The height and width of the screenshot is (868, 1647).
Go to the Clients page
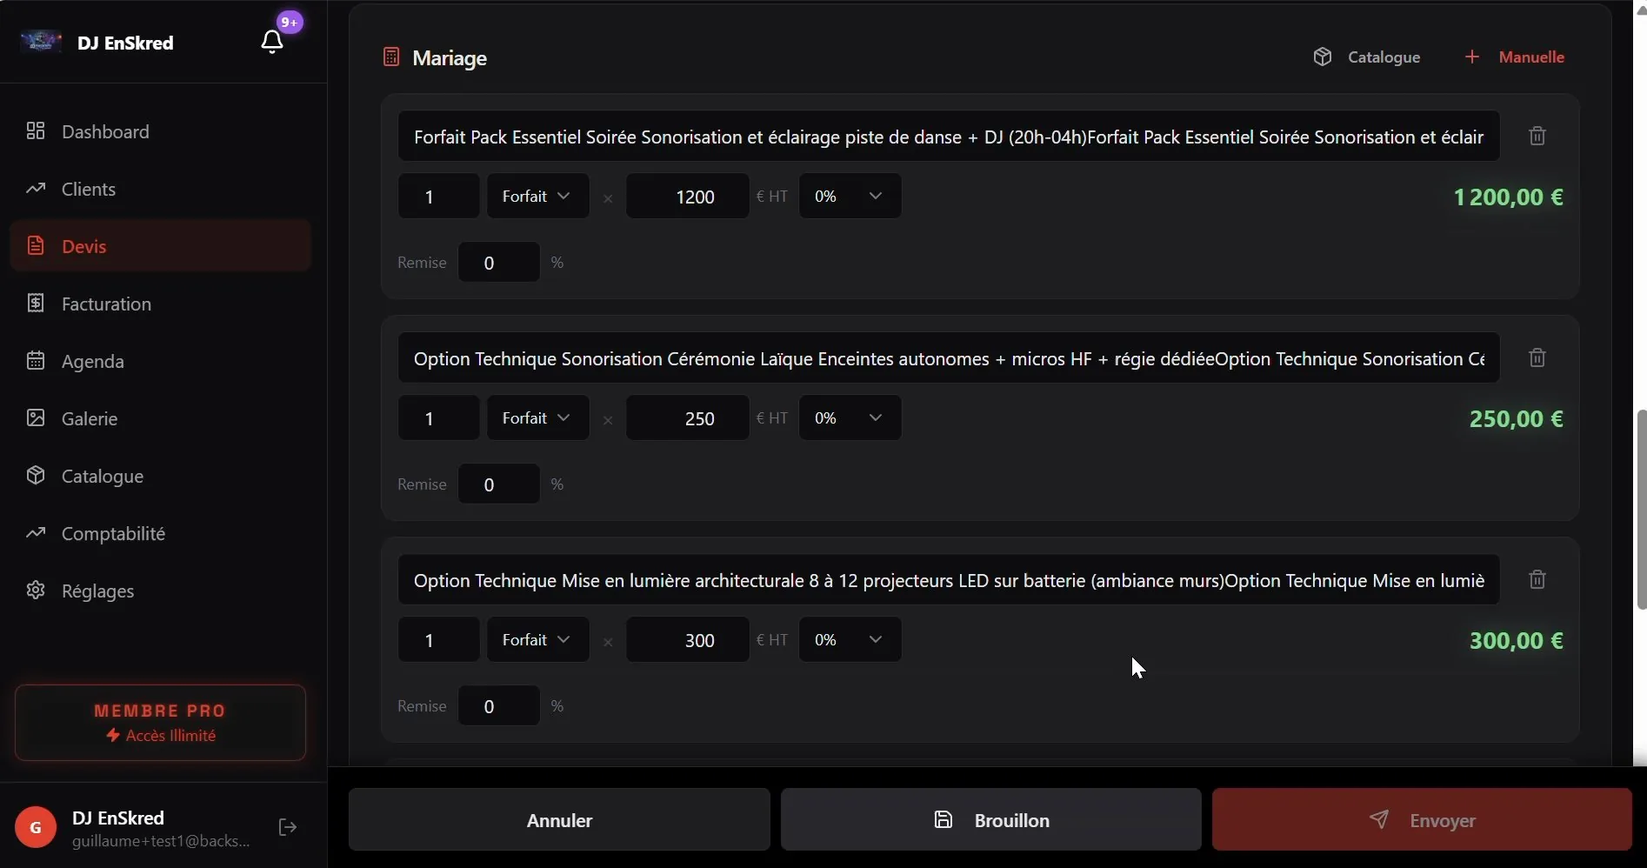click(x=161, y=189)
